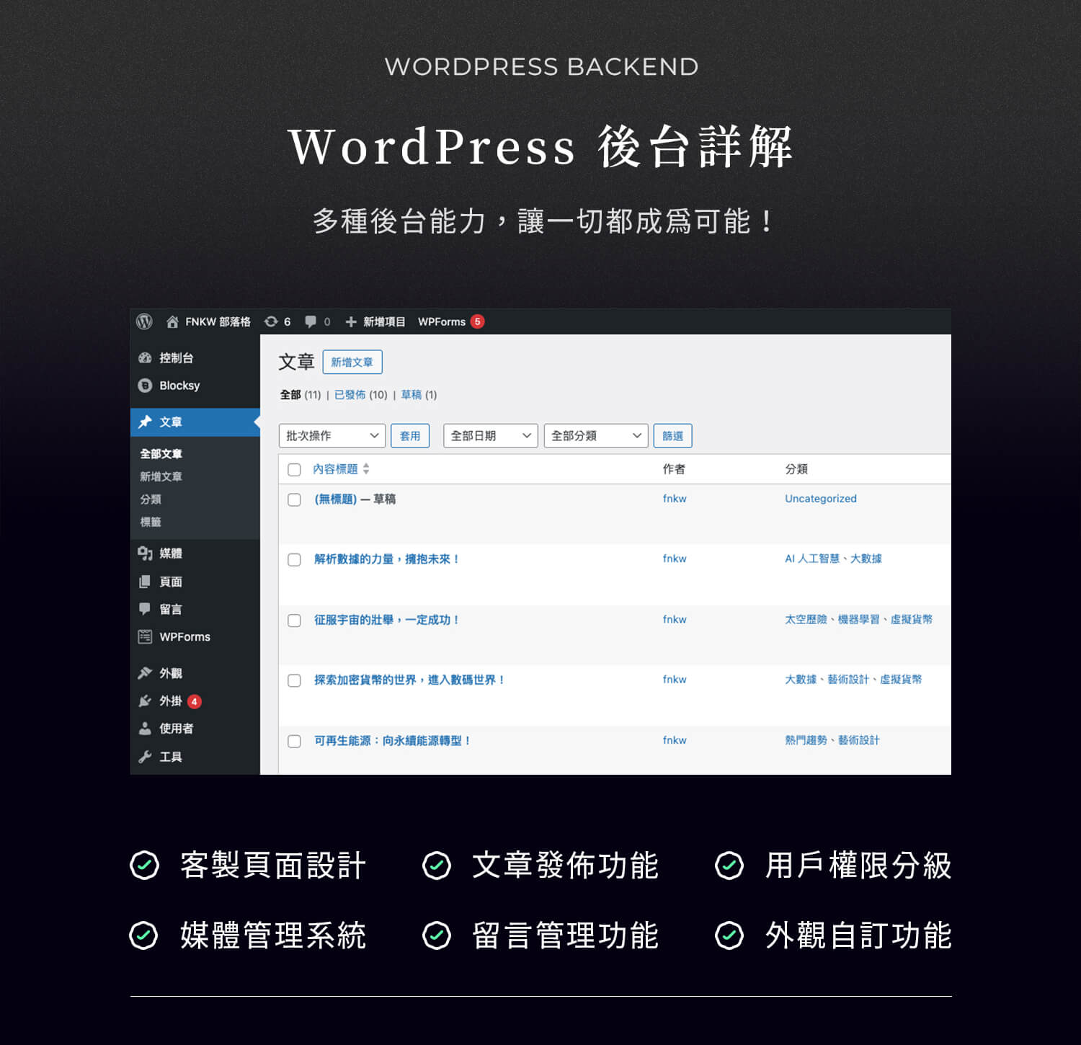The width and height of the screenshot is (1081, 1045).
Task: Check the box for 解析數據的力量 post
Action: 294,560
